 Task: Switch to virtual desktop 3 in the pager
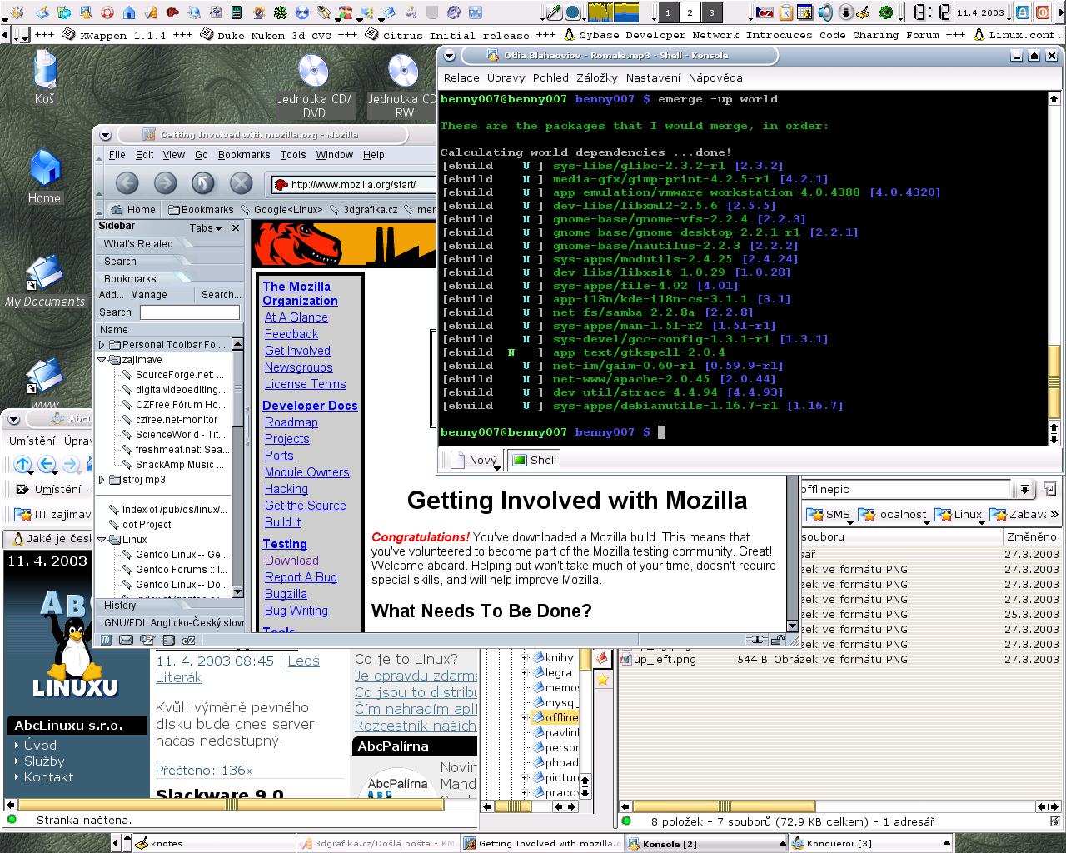[x=710, y=12]
